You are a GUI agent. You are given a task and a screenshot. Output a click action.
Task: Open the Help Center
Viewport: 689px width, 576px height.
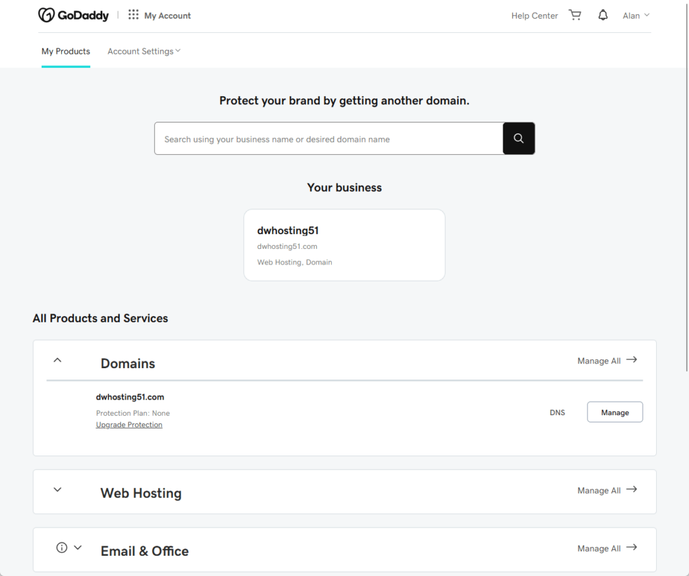pos(534,16)
